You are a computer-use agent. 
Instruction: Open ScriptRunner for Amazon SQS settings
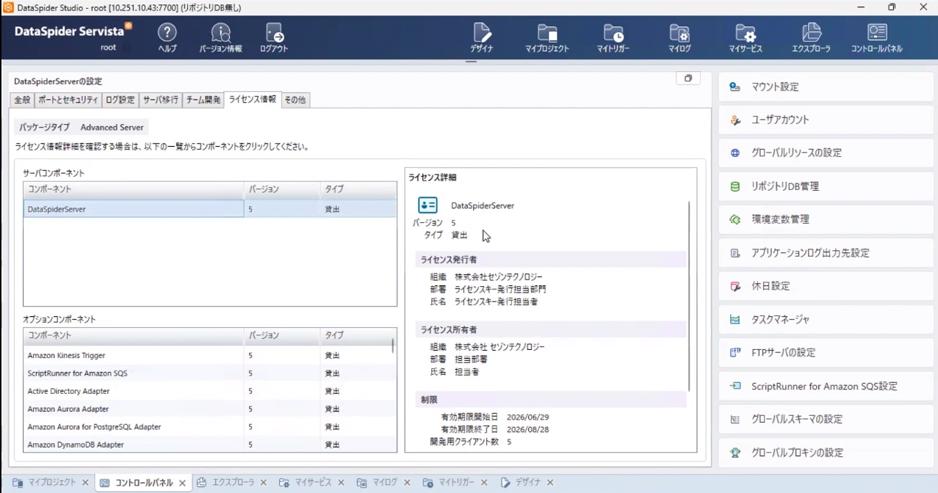(x=826, y=386)
